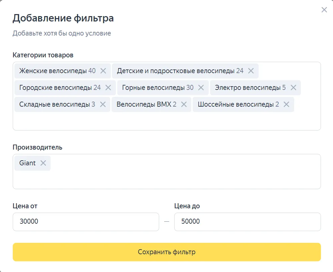
Task: Click the Складные велосипеды 3 tag text
Action: pyautogui.click(x=57, y=104)
